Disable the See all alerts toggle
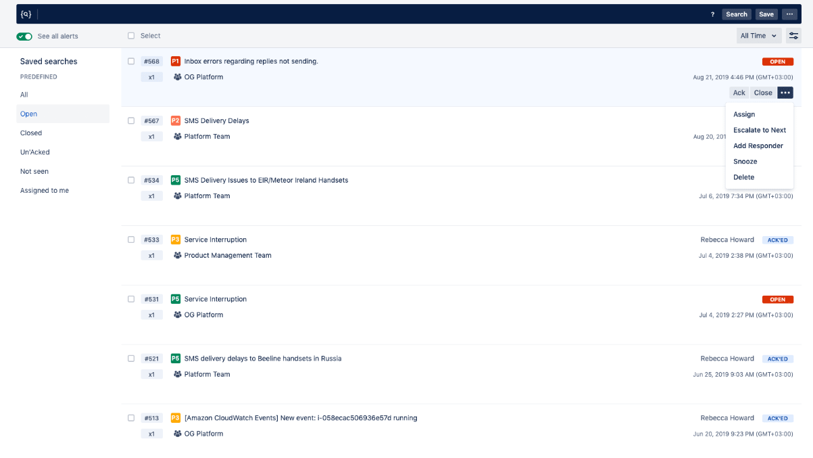 tap(24, 36)
